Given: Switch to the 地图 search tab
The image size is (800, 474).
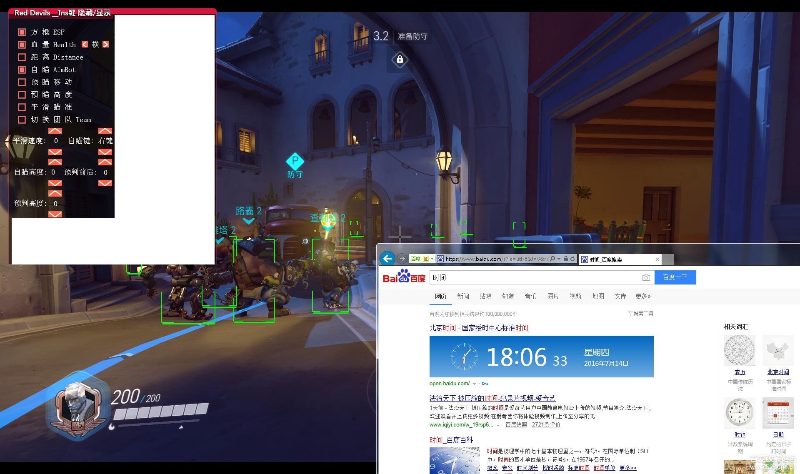Looking at the screenshot, I should (x=598, y=296).
